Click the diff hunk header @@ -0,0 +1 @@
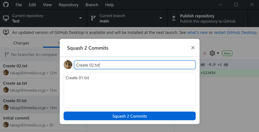 (214, 65)
